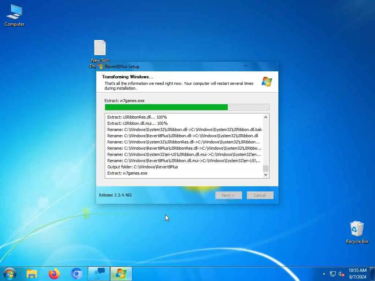375x281 pixels.
Task: Select the Recycle Bin desktop icon
Action: 357,232
